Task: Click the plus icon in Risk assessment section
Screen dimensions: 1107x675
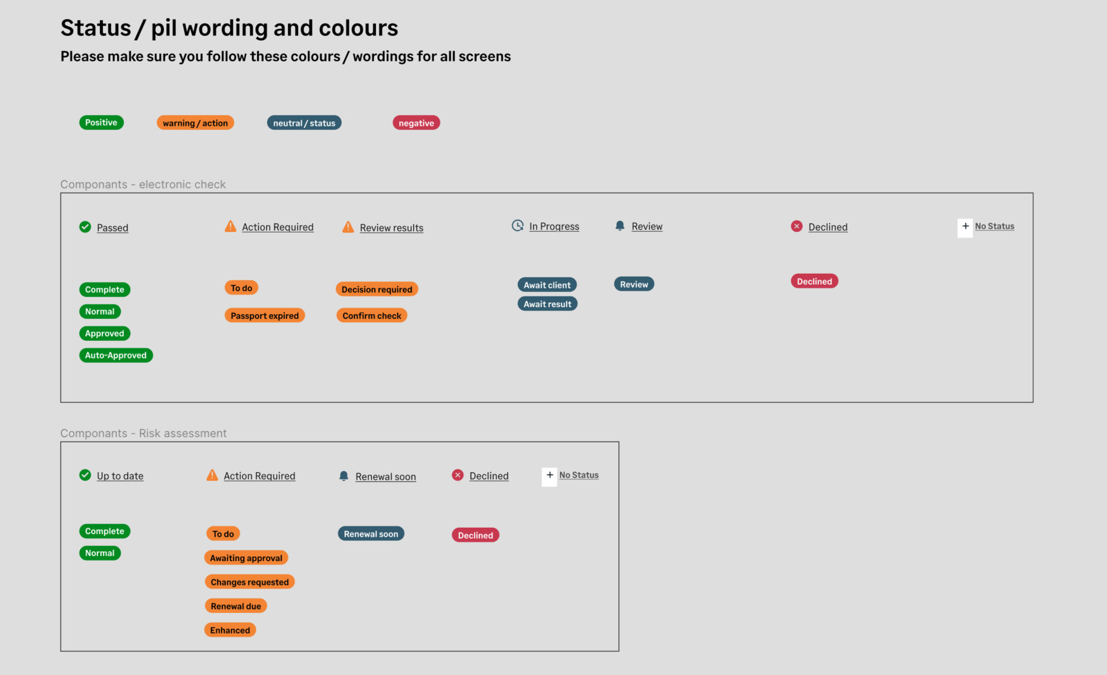Action: pyautogui.click(x=549, y=475)
